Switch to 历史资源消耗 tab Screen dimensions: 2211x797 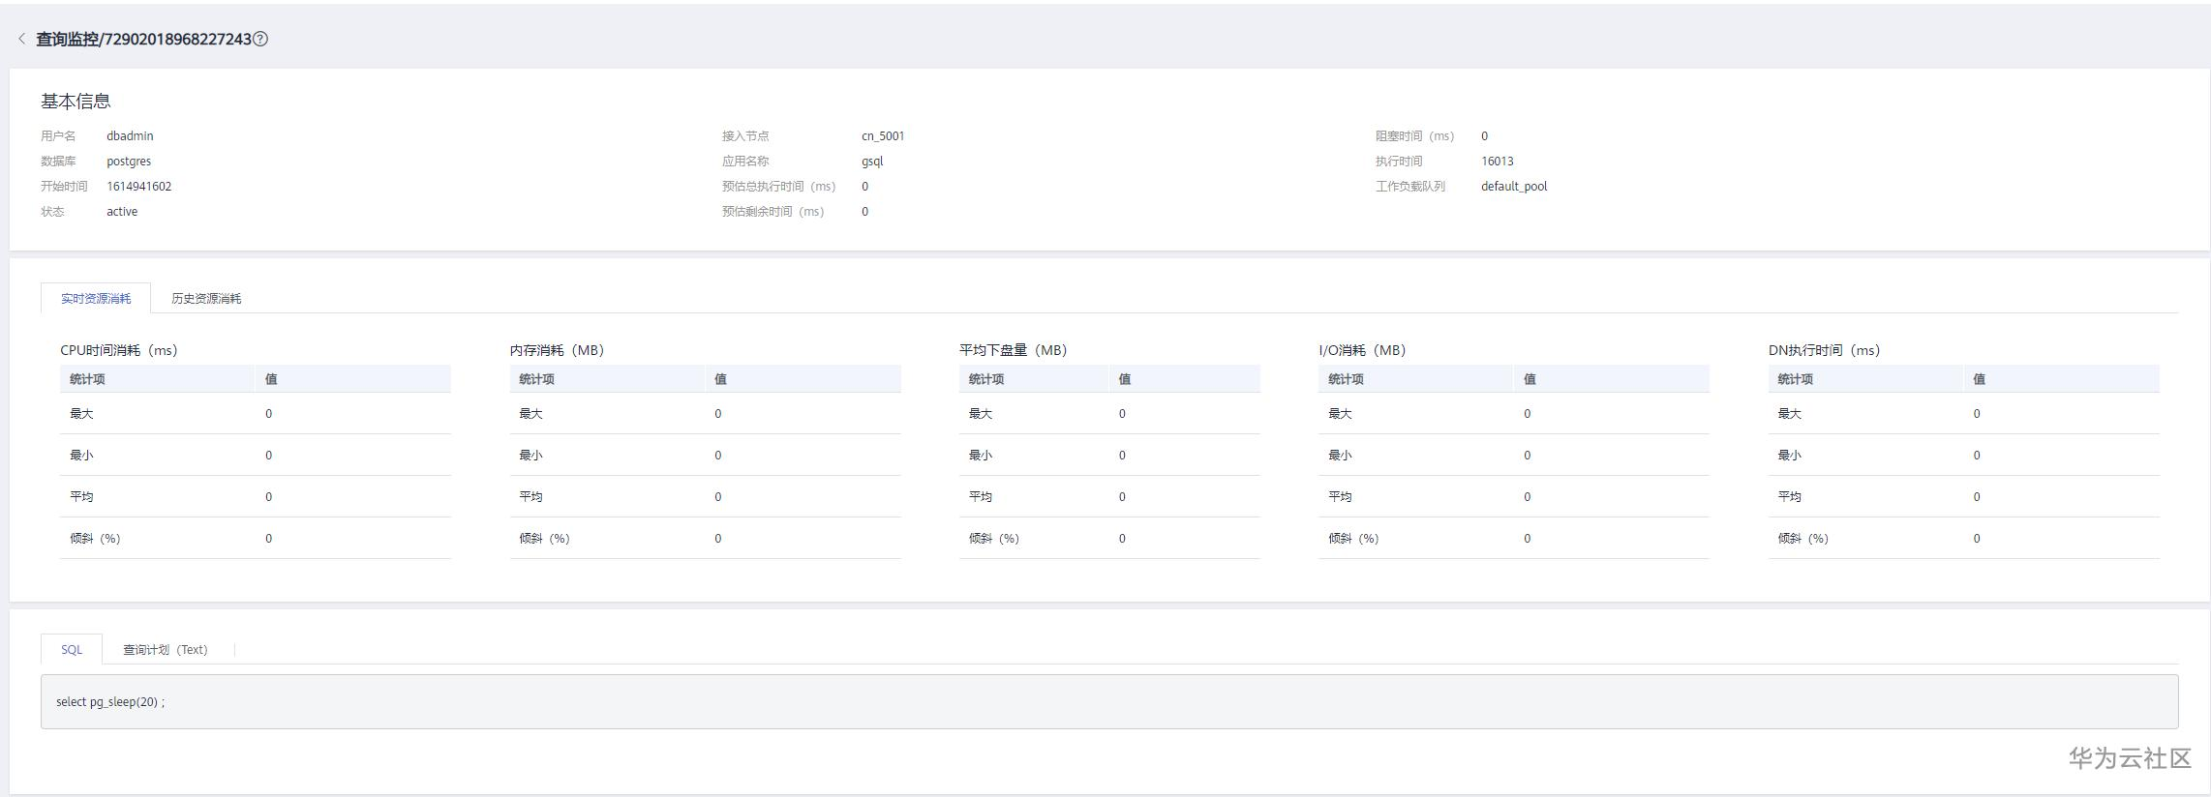[x=206, y=298]
